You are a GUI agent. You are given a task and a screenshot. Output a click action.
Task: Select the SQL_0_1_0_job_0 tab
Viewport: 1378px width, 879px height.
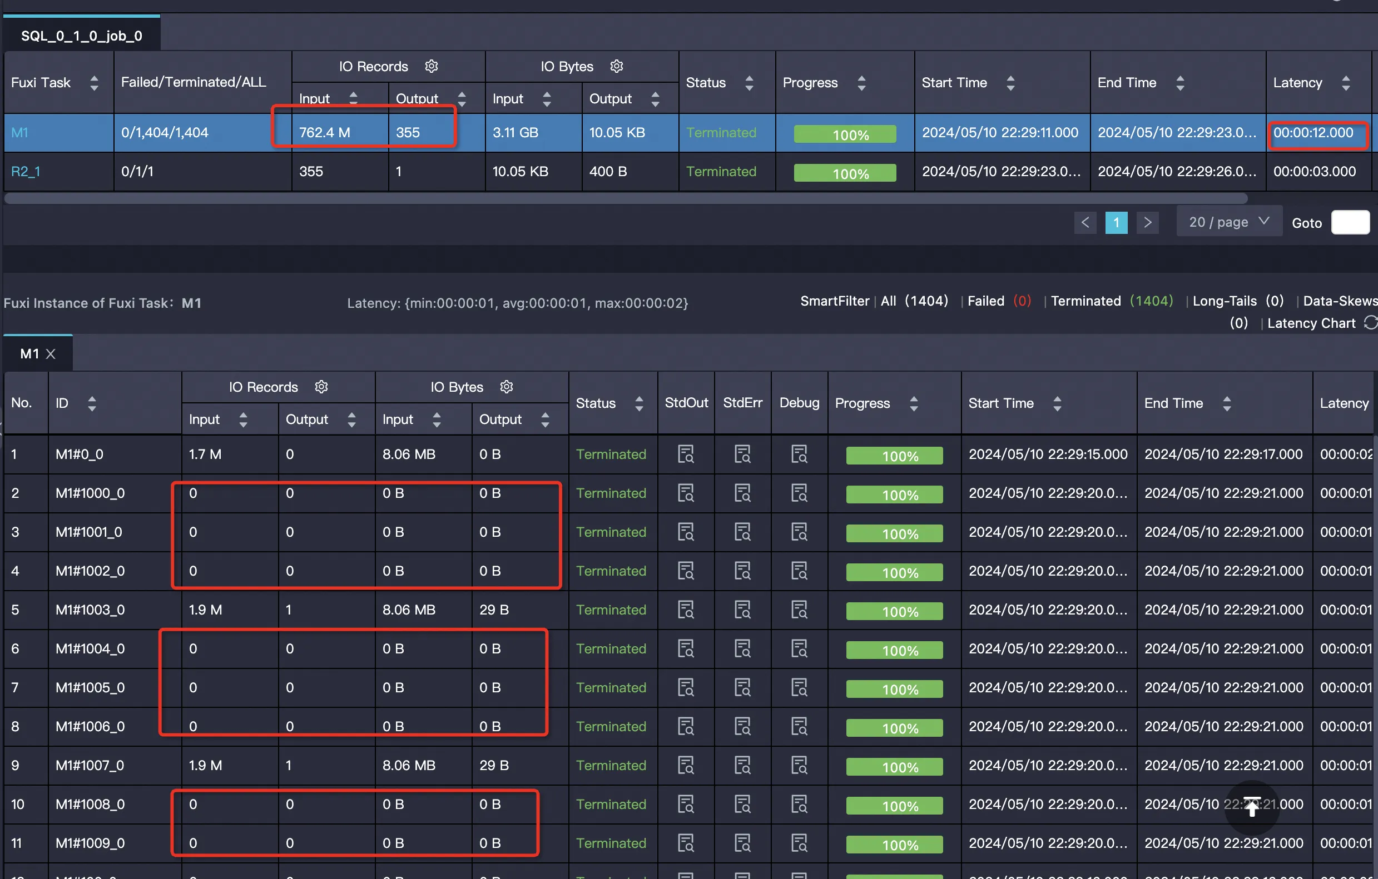(82, 36)
